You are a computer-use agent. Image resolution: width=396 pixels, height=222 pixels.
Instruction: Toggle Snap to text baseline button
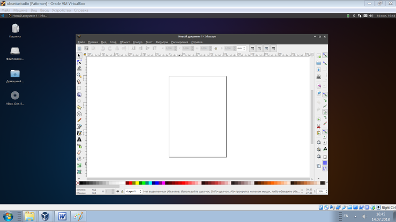click(325, 149)
